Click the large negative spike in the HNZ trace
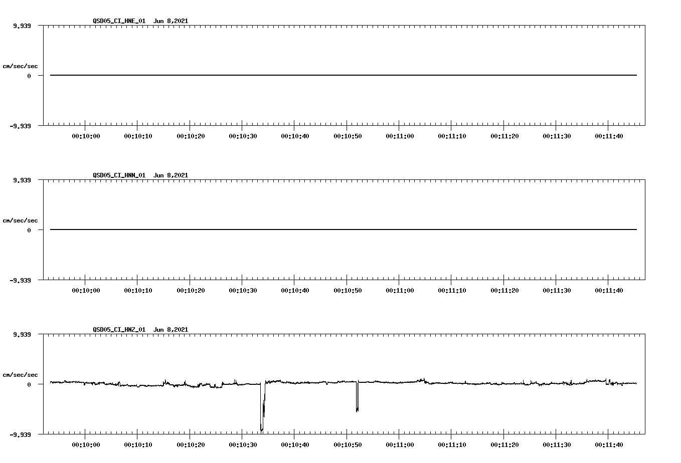This screenshot has width=681, height=463. coord(262,407)
